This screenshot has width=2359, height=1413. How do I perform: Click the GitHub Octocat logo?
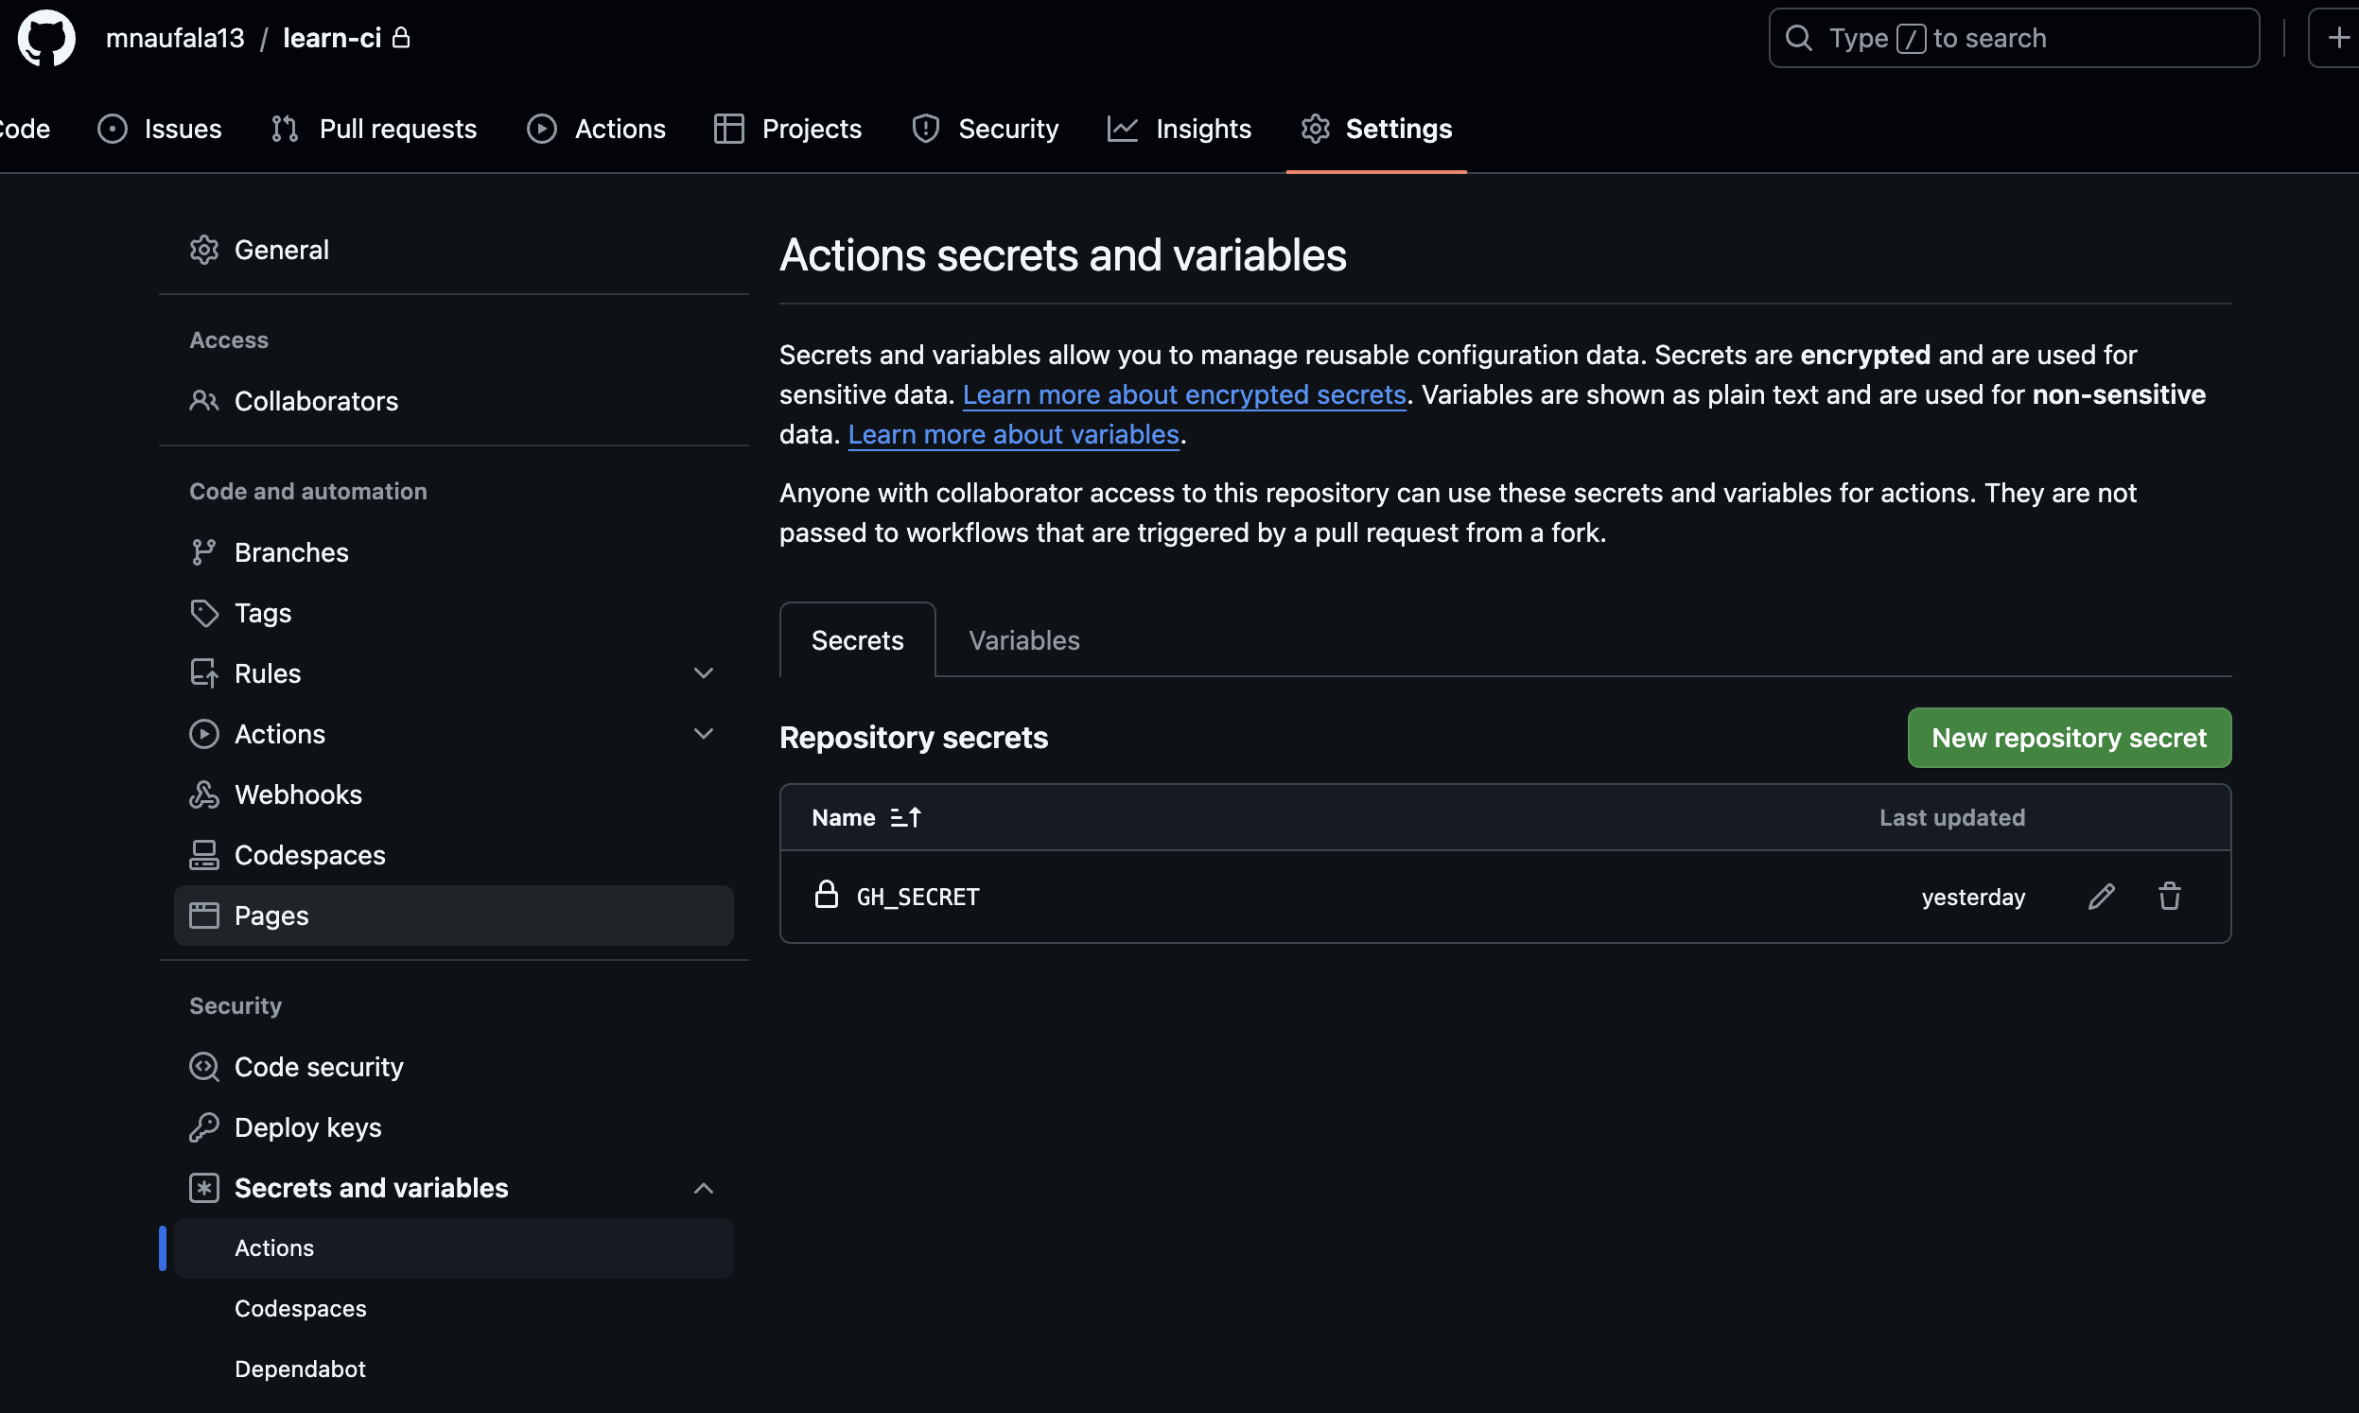pos(45,38)
